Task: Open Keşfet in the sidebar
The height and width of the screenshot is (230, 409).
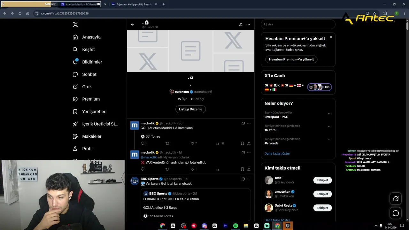Action: [84, 50]
